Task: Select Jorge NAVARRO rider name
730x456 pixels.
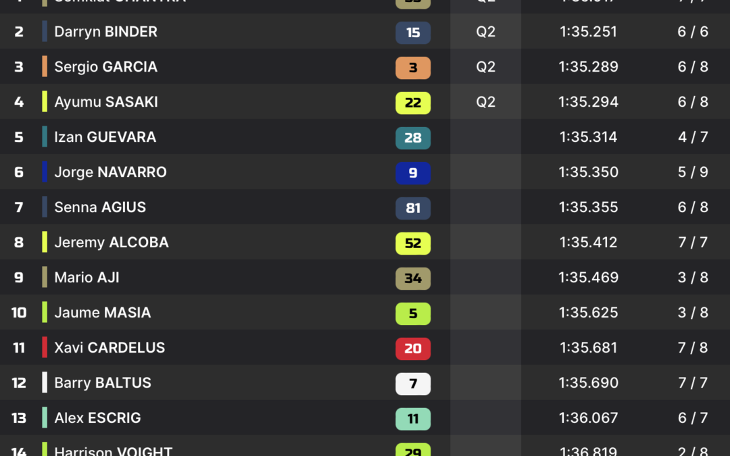Action: (110, 172)
